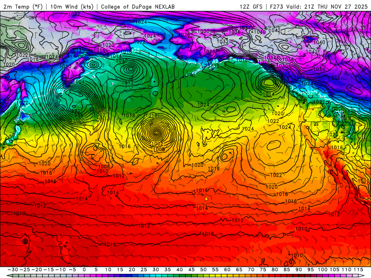The image size is (371, 278).
Task: Click the 'College of DuPage NEXLAB' title
Action: pyautogui.click(x=138, y=6)
